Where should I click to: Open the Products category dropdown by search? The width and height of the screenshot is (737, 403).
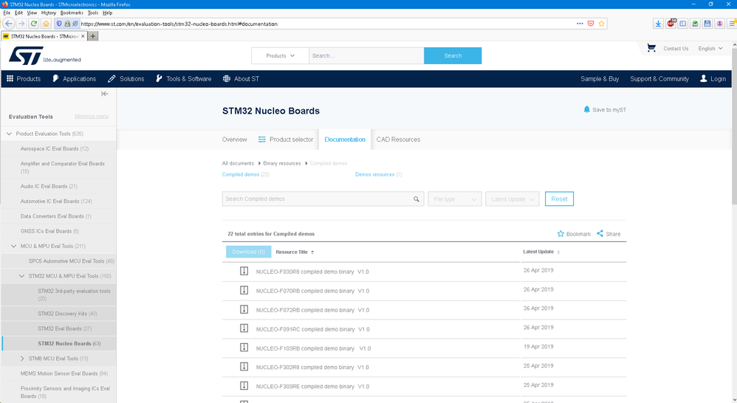[x=280, y=56]
